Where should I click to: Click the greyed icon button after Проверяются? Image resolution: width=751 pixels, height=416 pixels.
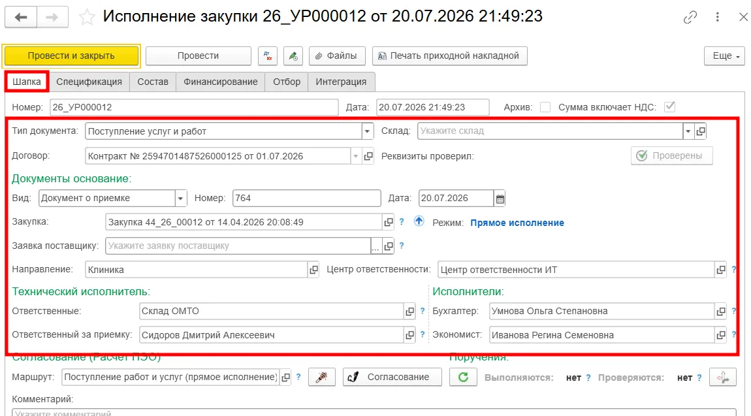[x=723, y=377]
